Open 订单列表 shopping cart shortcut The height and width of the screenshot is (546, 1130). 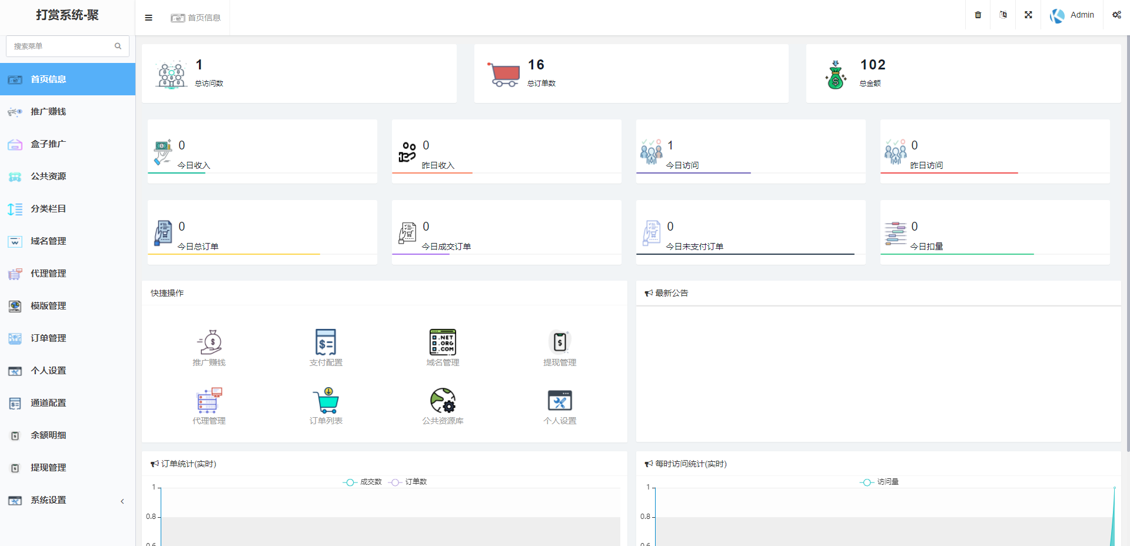(x=325, y=401)
